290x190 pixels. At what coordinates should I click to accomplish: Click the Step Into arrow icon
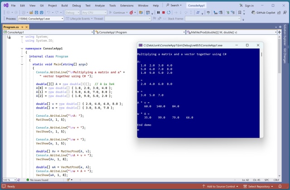click(x=181, y=13)
